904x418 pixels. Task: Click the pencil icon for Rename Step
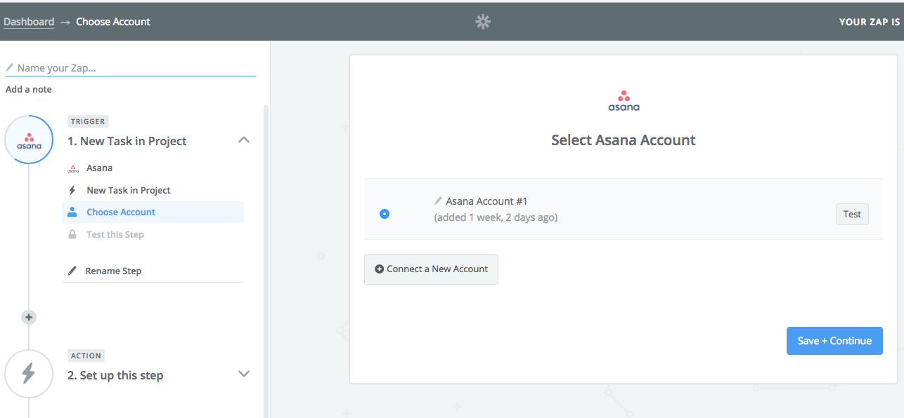pyautogui.click(x=72, y=271)
